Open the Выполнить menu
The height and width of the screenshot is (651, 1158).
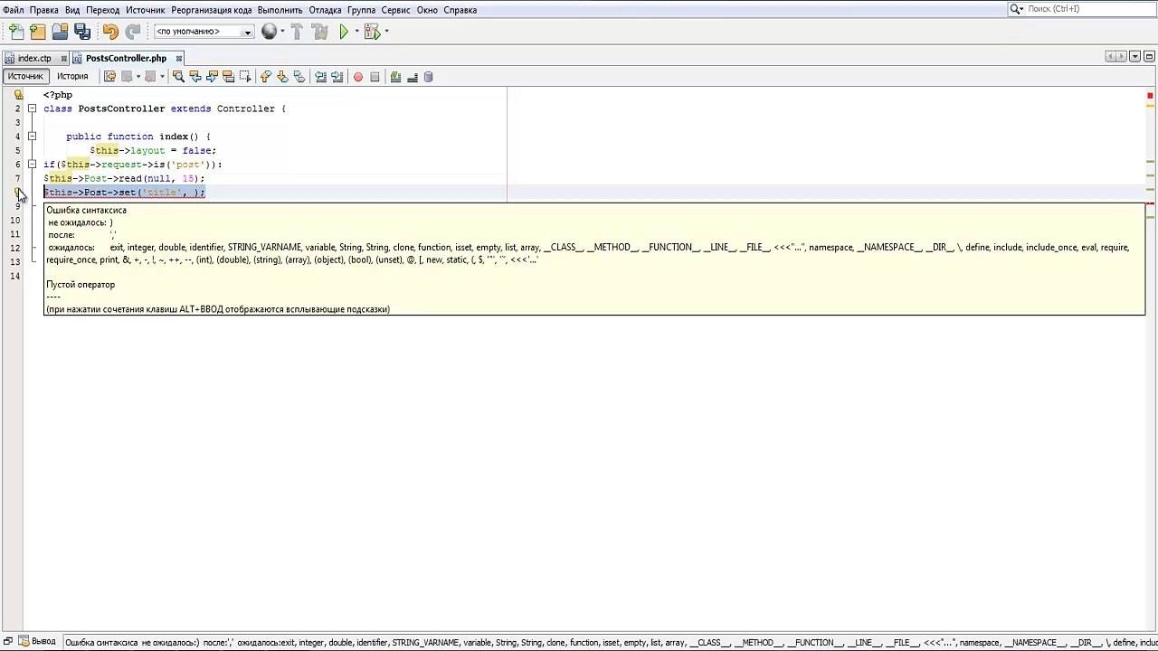280,10
